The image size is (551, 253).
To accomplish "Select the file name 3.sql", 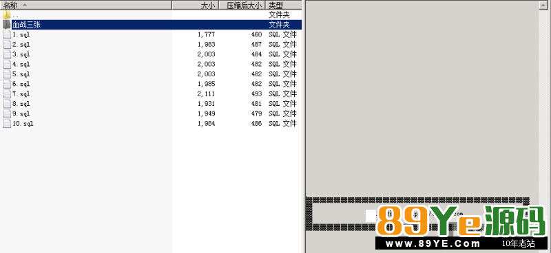I will [21, 54].
